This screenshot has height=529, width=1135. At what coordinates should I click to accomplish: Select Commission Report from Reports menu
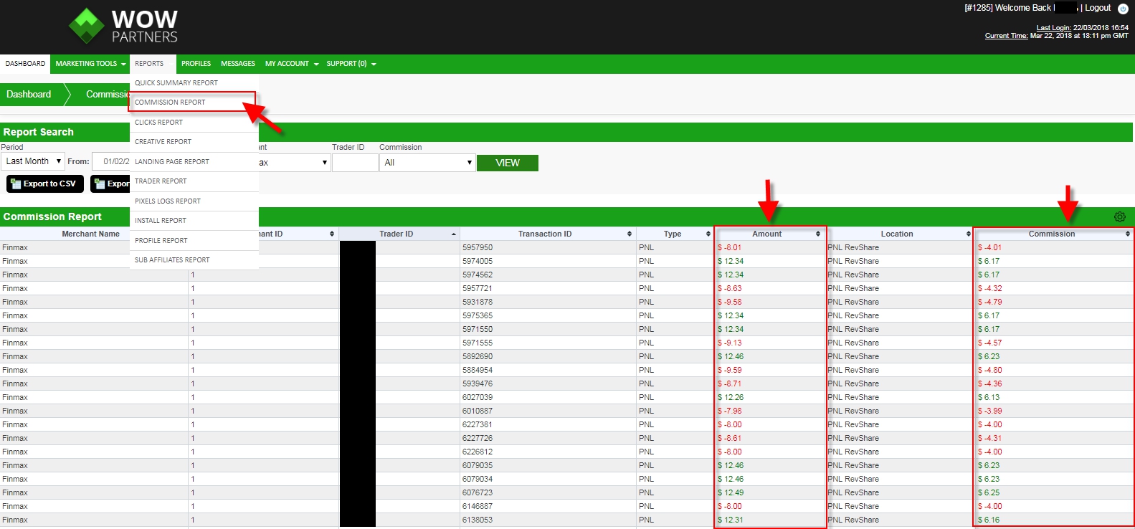click(x=170, y=103)
